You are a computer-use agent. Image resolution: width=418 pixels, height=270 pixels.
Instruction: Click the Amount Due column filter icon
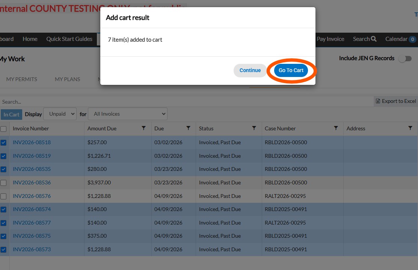(x=143, y=128)
